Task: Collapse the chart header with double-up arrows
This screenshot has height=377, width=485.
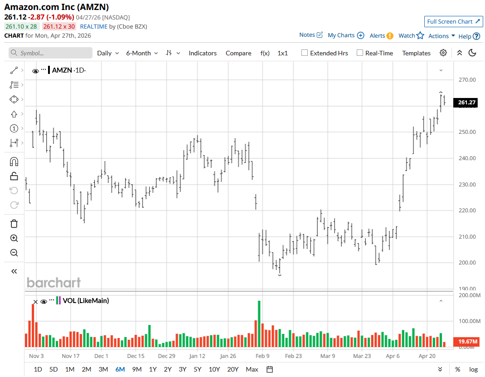Action: click(460, 53)
